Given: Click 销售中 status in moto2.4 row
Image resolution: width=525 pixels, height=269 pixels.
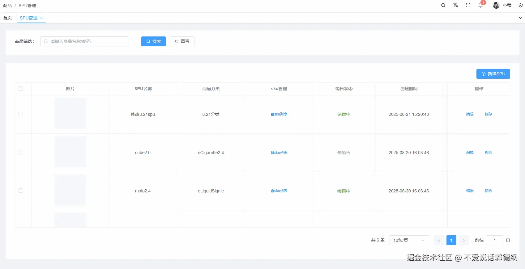Looking at the screenshot, I should coord(344,191).
